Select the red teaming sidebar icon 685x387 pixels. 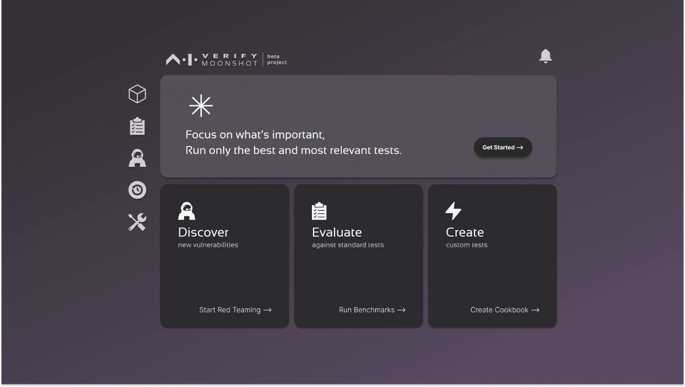point(137,158)
